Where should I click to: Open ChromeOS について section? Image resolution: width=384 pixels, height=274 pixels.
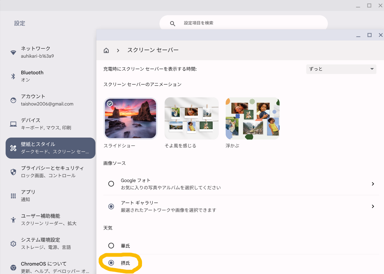click(49, 267)
